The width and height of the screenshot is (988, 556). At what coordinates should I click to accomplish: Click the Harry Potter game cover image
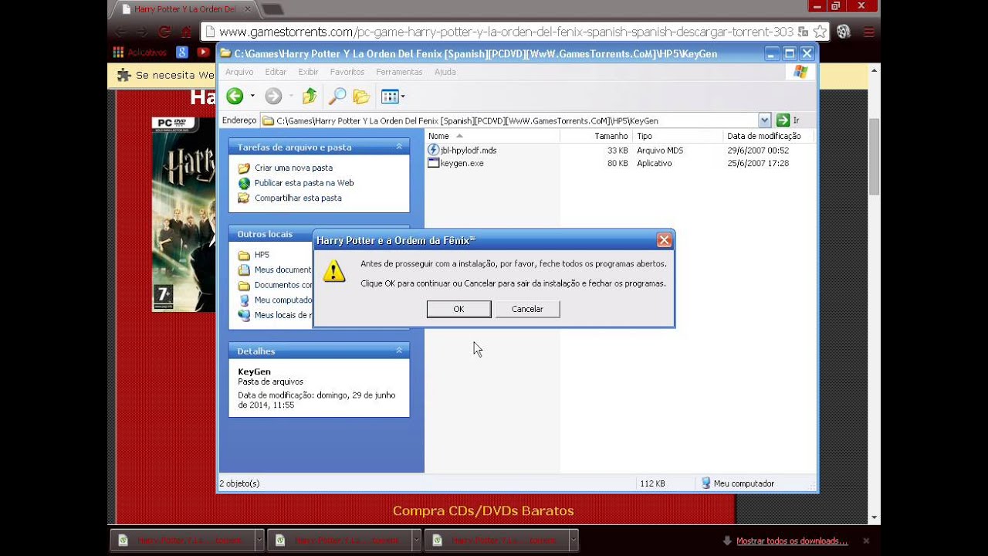[184, 215]
